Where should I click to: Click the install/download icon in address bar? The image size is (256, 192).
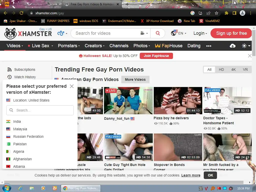200,13
